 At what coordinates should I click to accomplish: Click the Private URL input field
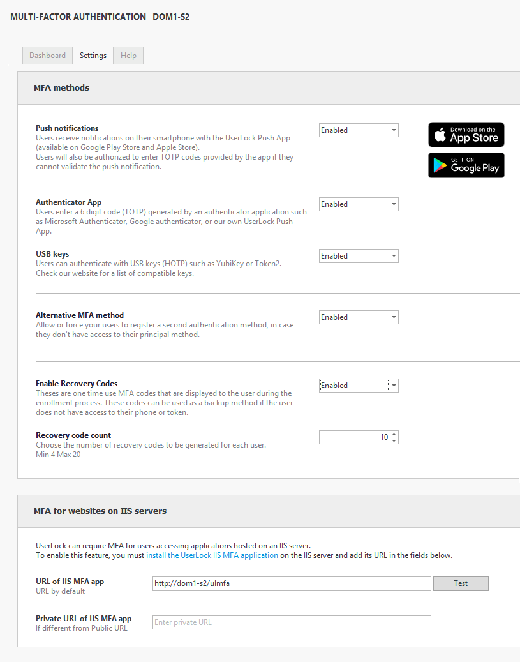pos(292,622)
